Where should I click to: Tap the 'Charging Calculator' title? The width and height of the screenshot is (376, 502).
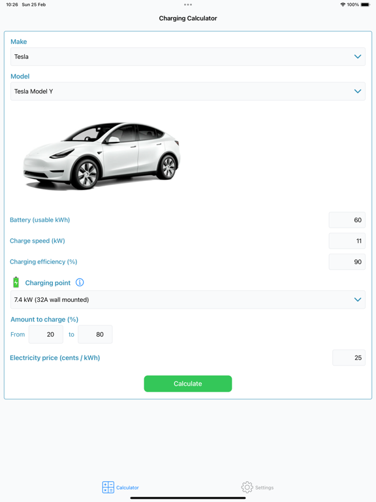coord(188,18)
